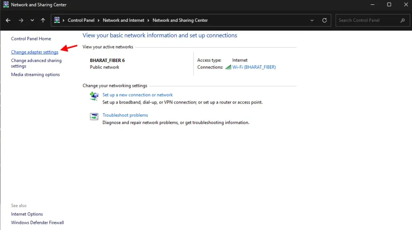Open Control Panel breadcrumb
Image resolution: width=412 pixels, height=230 pixels.
click(81, 20)
